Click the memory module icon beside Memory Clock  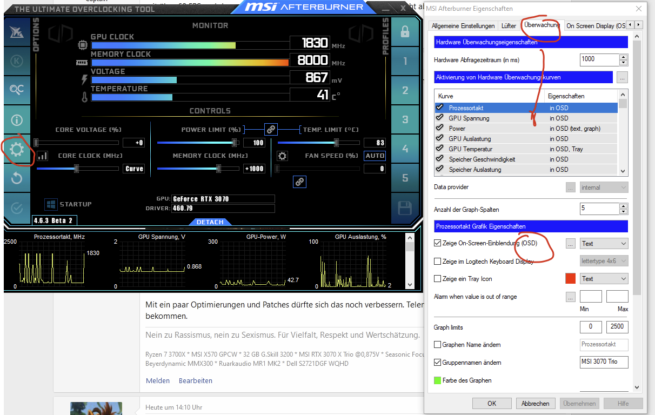pyautogui.click(x=82, y=62)
